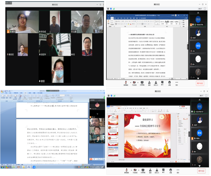Image resolution: width=211 pixels, height=176 pixels.
Task: Open the 成员(23) members list in 38:37 meeting
Action: pyautogui.click(x=156, y=83)
